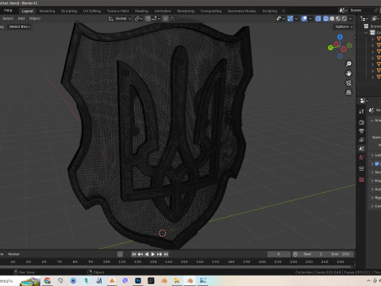Toggle proportional editing

click(x=166, y=18)
